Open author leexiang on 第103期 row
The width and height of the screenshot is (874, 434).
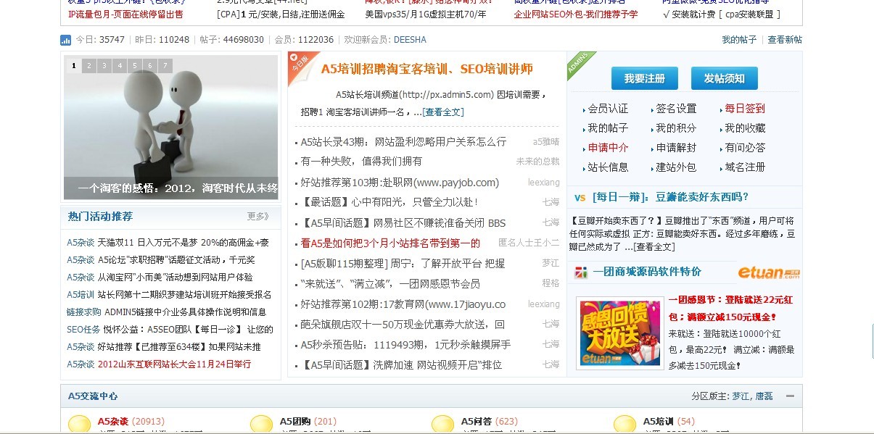[x=543, y=183]
